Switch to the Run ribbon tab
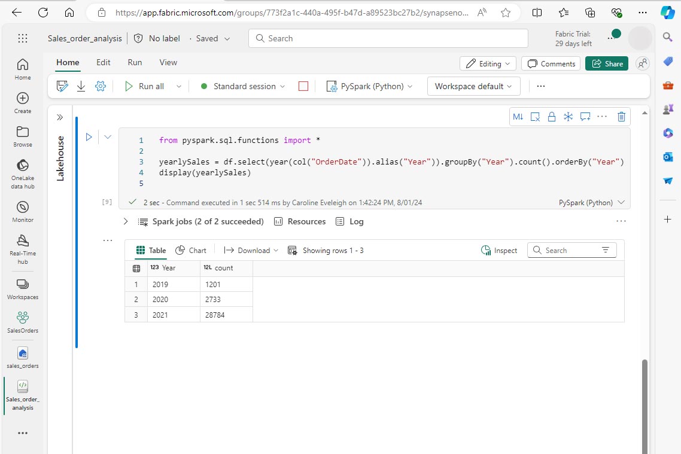This screenshot has width=681, height=454. coord(135,62)
